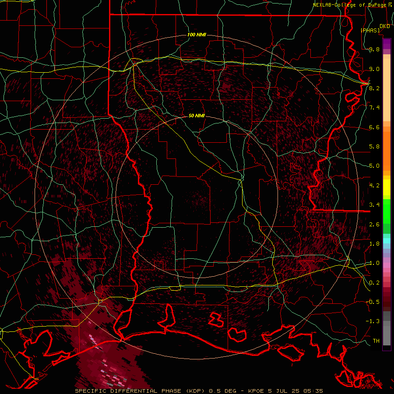The height and width of the screenshot is (394, 394).
Task: Click the light peach band of the color scale
Action: pyautogui.click(x=387, y=91)
